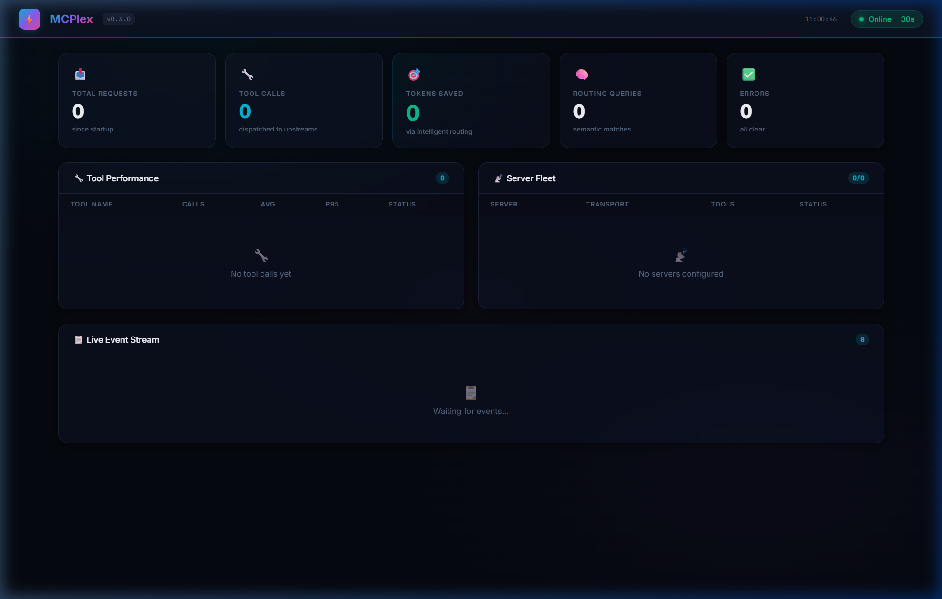Click the SERVER column header

coord(504,204)
